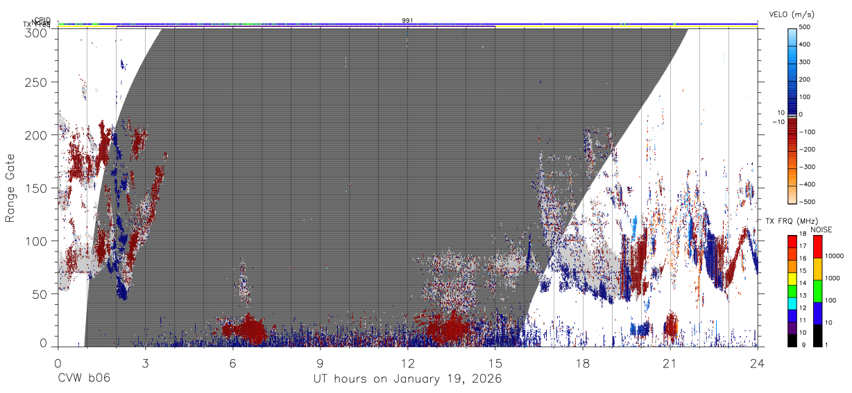Click the 'CVW b06' radar beam label
Image resolution: width=852 pixels, height=393 pixels.
(84, 379)
